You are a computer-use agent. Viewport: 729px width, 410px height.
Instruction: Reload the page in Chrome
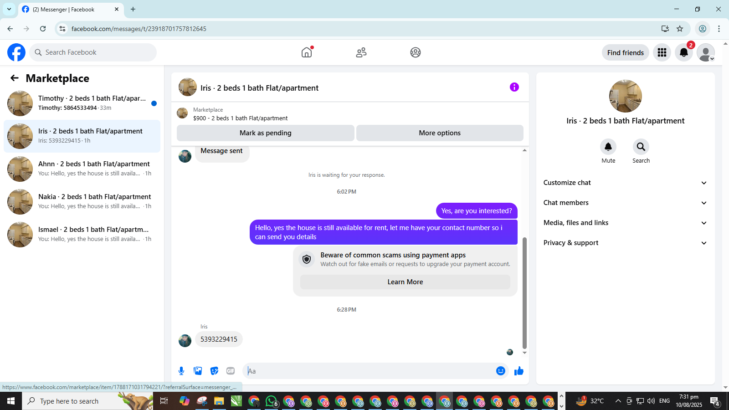pos(43,29)
